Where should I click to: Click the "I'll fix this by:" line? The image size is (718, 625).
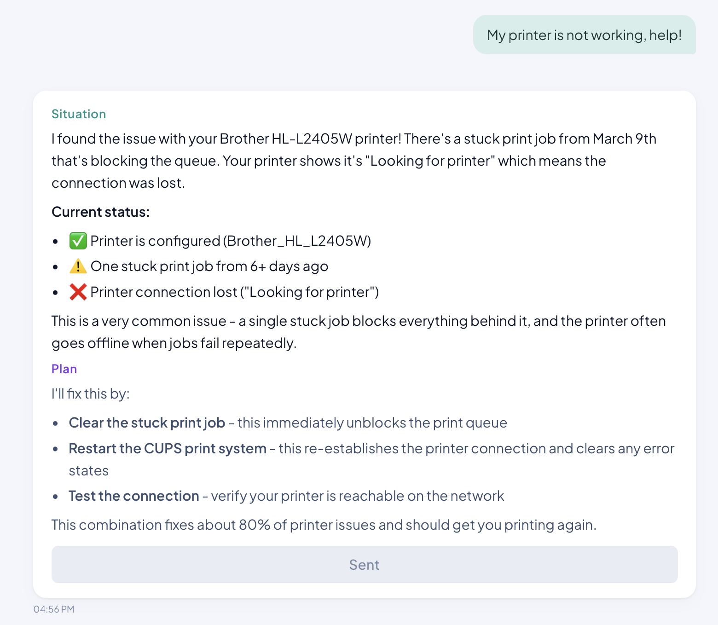coord(91,394)
